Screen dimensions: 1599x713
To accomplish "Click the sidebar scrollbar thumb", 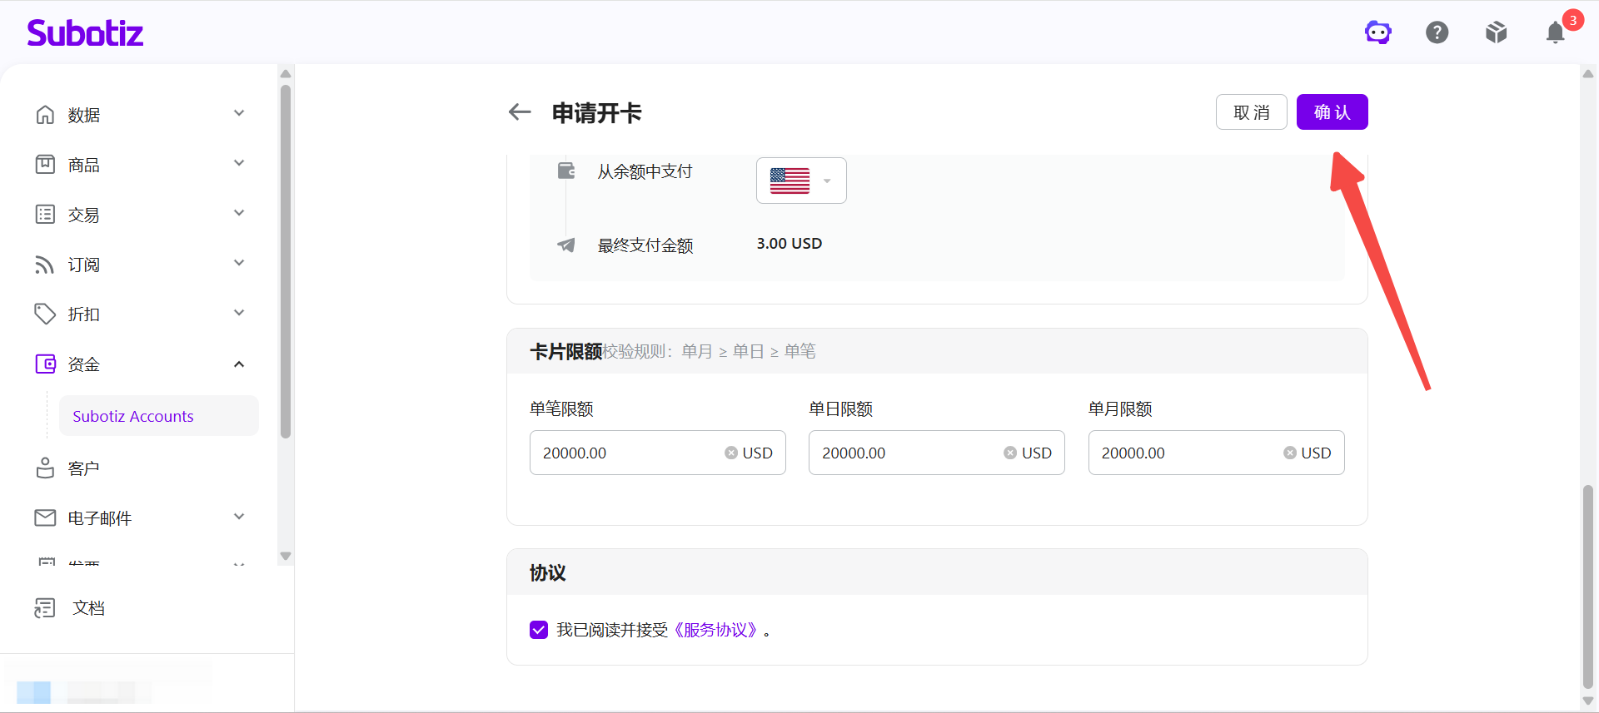I will [286, 261].
